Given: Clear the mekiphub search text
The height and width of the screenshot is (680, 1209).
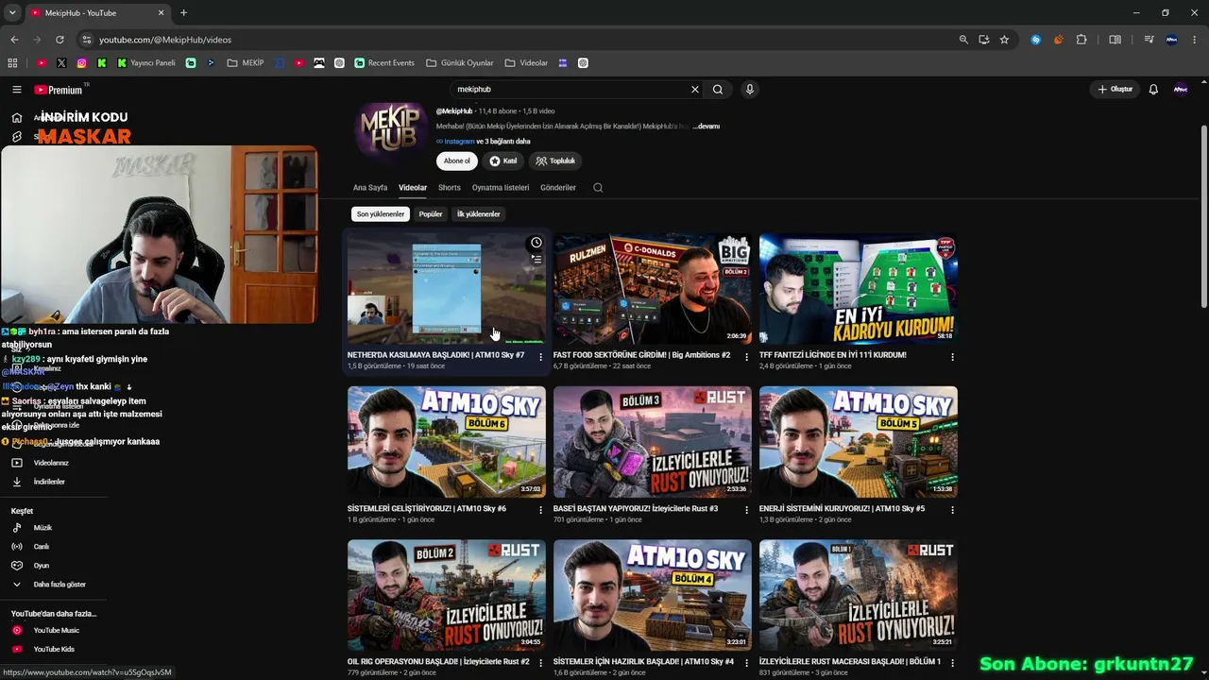Looking at the screenshot, I should pyautogui.click(x=695, y=90).
